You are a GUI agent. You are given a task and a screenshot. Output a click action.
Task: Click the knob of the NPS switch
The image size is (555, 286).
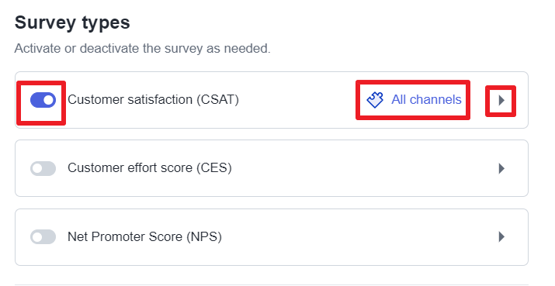pos(36,237)
